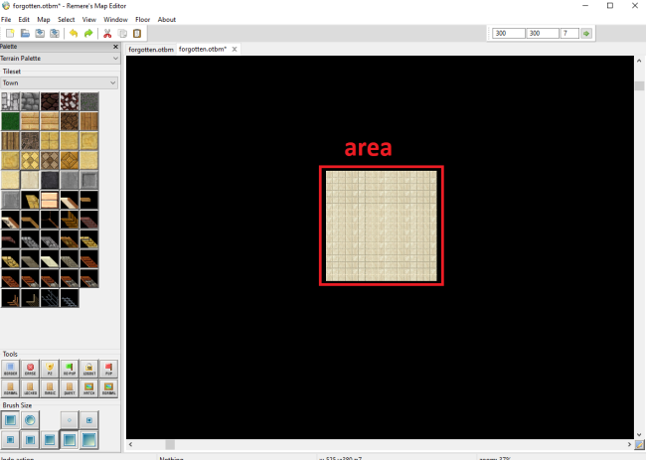Select the Locked door tool
The width and height of the screenshot is (646, 460).
click(x=29, y=387)
